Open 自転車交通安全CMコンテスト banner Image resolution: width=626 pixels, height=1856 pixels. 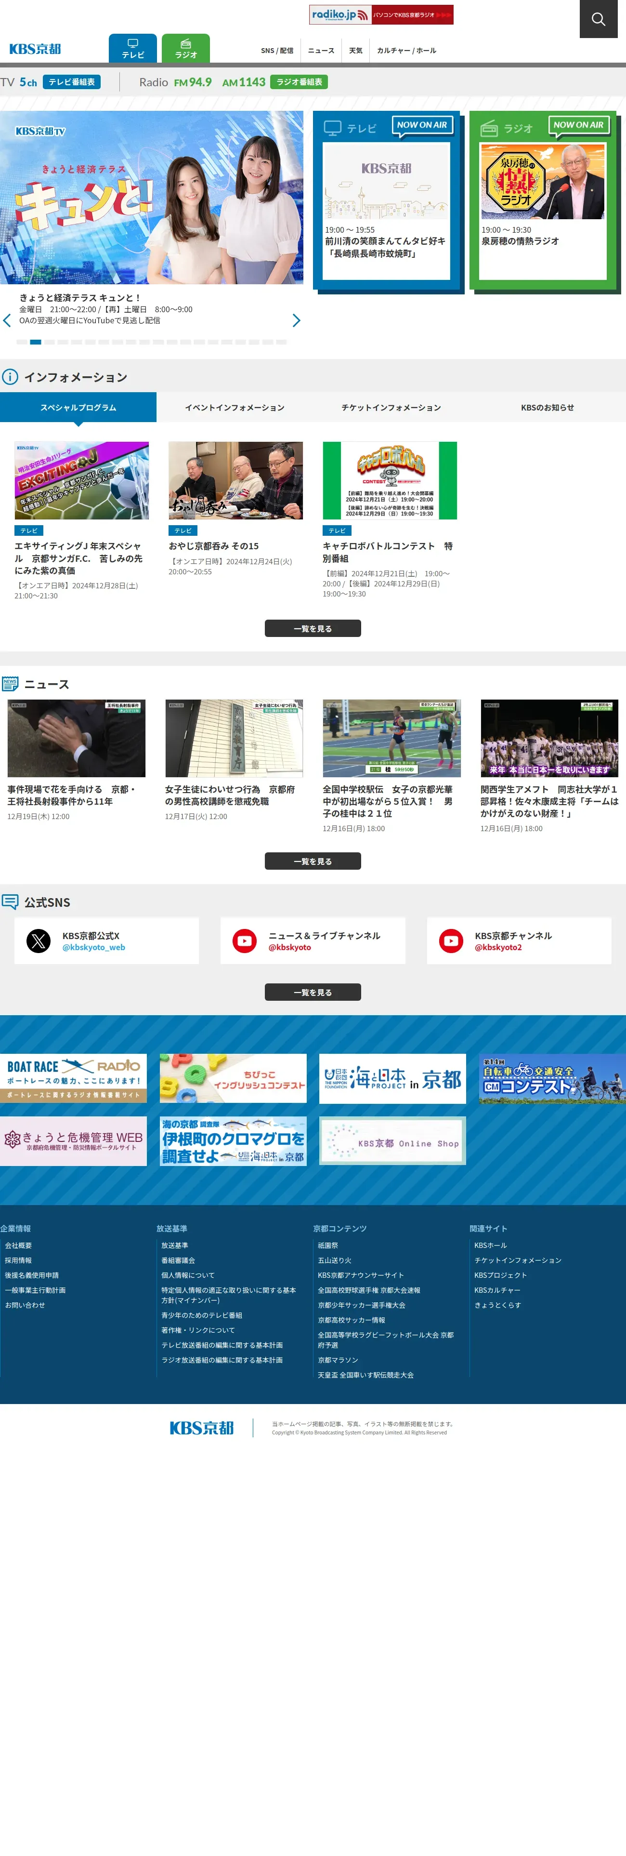pyautogui.click(x=552, y=1079)
